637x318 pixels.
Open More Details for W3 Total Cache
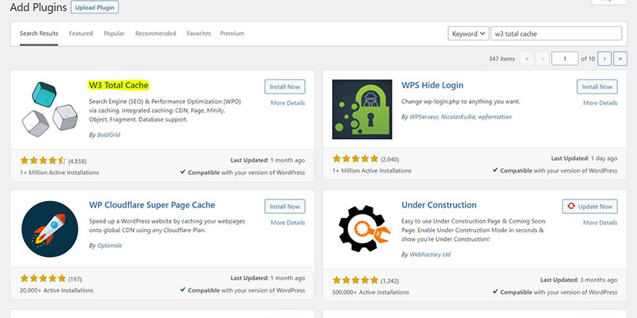pos(287,103)
